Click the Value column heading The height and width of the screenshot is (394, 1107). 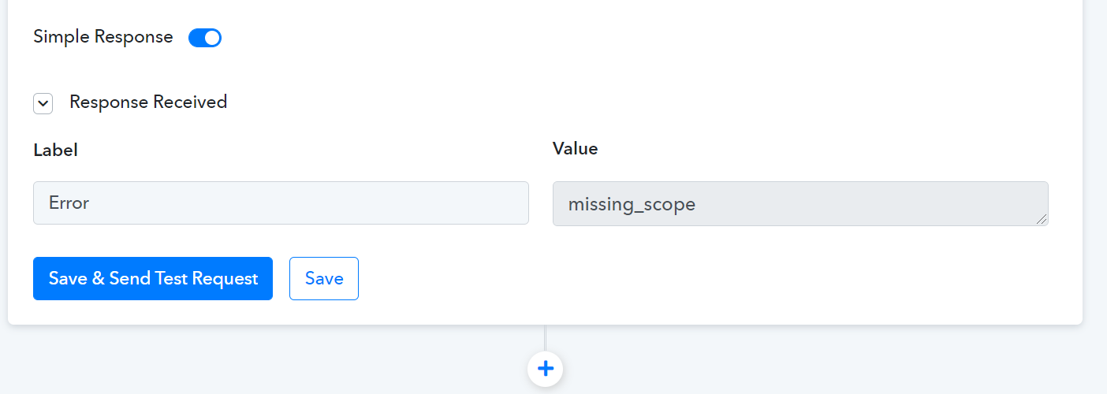(x=575, y=148)
